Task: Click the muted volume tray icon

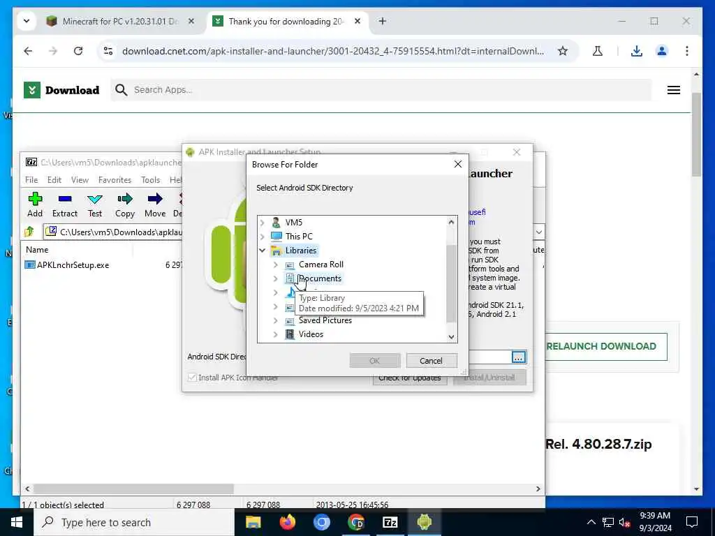Action: point(624,522)
